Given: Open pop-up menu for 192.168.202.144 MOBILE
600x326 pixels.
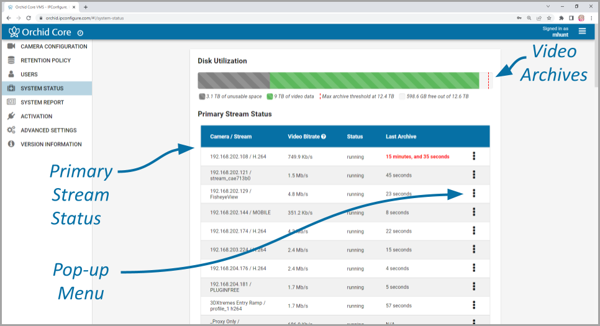Looking at the screenshot, I should pyautogui.click(x=474, y=212).
